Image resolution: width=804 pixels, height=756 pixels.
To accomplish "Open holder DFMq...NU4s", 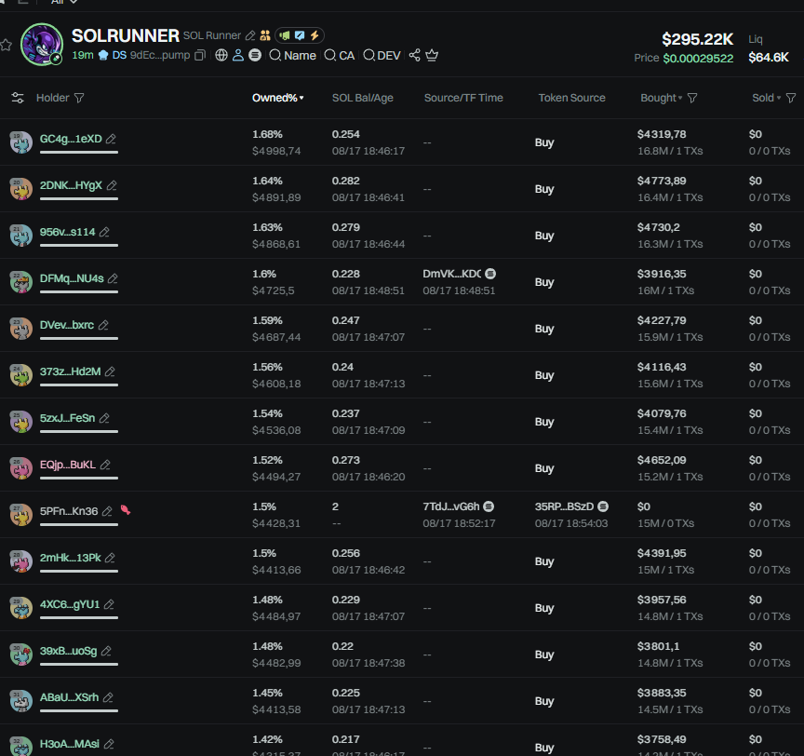I will tap(72, 278).
